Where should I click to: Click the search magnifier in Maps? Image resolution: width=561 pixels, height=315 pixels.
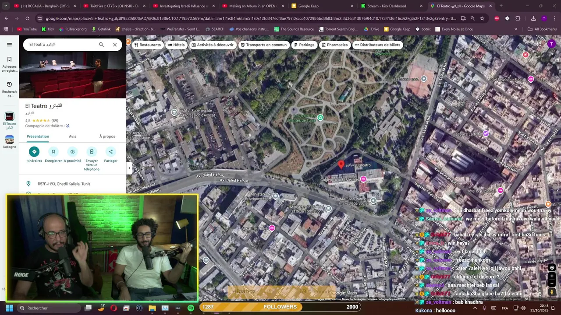pos(101,45)
